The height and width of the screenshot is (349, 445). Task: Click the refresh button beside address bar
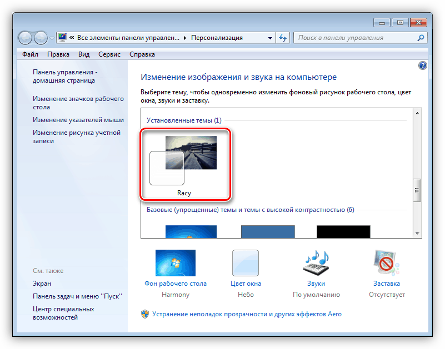(x=283, y=38)
